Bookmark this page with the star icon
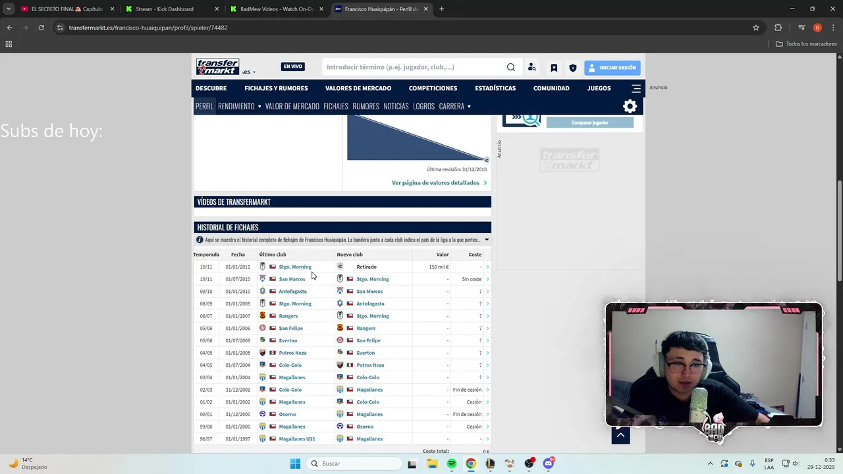Image resolution: width=843 pixels, height=474 pixels. tap(756, 28)
